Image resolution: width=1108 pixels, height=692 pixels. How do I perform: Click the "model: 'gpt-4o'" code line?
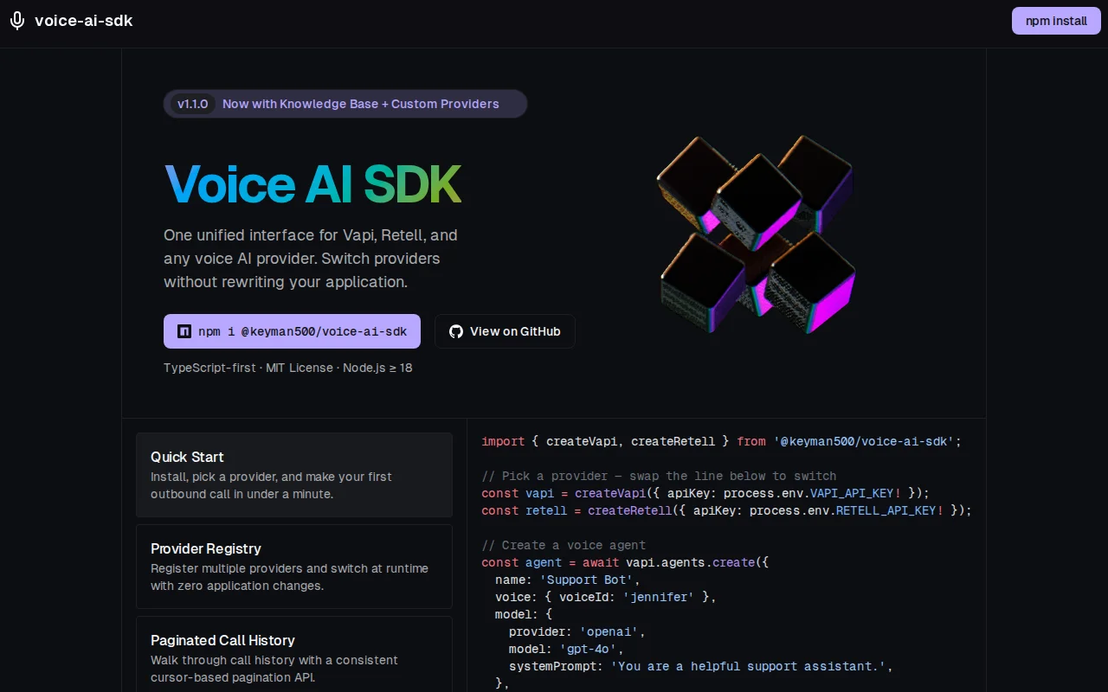point(566,649)
